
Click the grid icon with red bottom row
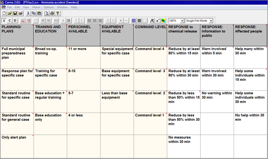23,21
